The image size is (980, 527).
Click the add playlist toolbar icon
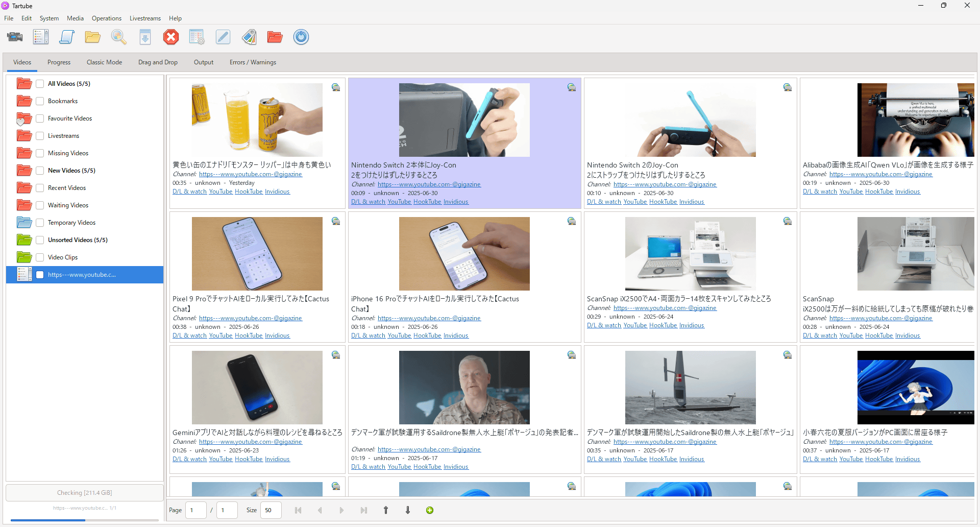pos(67,37)
